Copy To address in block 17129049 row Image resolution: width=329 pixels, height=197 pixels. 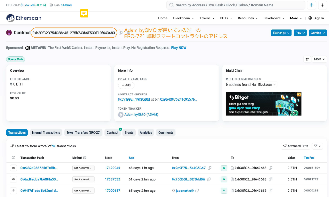270,168
